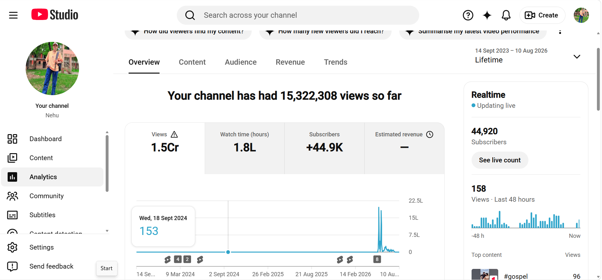Image resolution: width=602 pixels, height=280 pixels.
Task: Open Dashboard from the sidebar
Action: pos(53,139)
